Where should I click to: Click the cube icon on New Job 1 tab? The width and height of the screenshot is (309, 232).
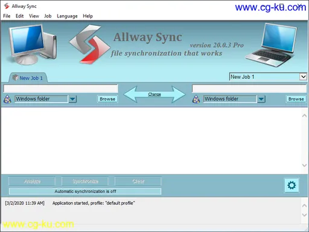[15, 77]
